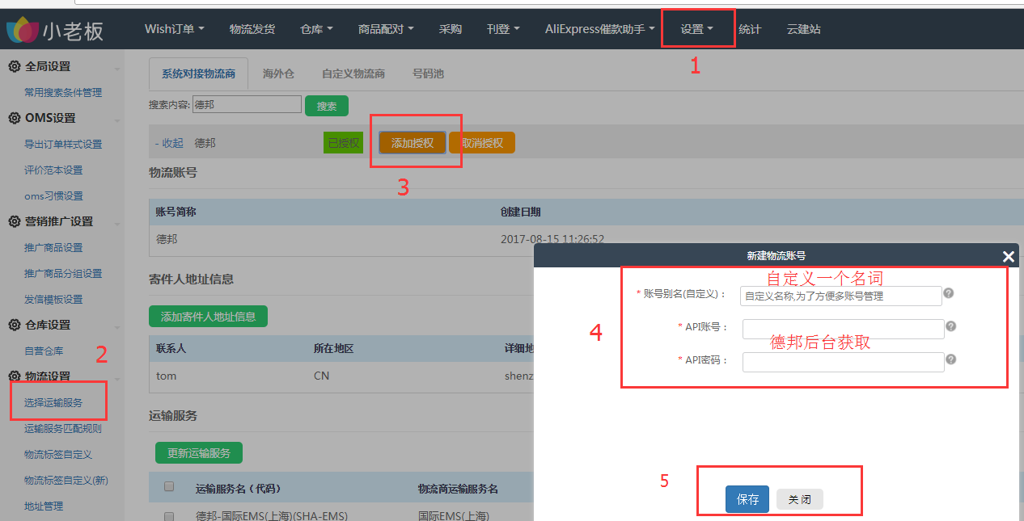
Task: Click the 保存 button in dialog
Action: coord(747,499)
